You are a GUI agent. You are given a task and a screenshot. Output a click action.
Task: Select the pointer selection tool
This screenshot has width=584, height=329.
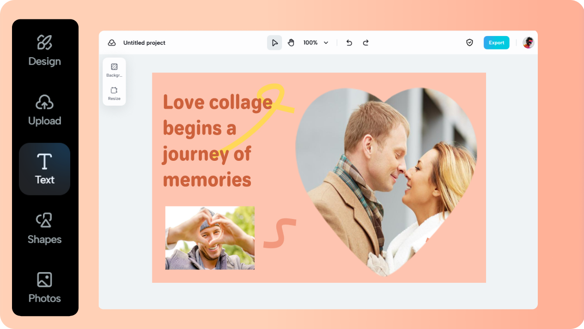(274, 42)
